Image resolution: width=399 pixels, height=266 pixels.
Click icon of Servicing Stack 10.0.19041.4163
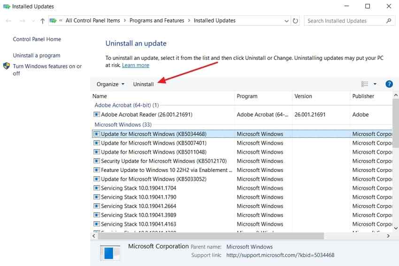[96, 224]
